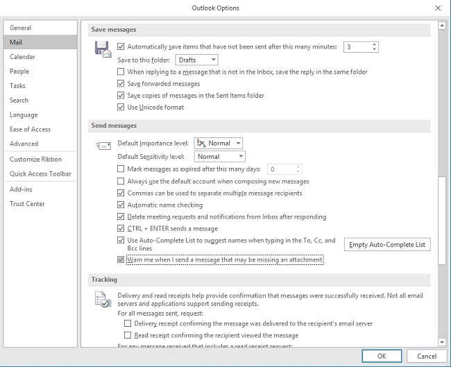The width and height of the screenshot is (451, 367).
Task: Toggle Use Unicode format checkbox
Action: (x=121, y=107)
